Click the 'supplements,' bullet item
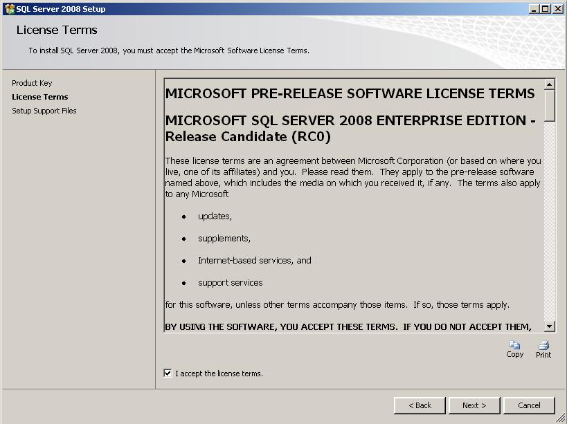567x424 pixels. [224, 239]
